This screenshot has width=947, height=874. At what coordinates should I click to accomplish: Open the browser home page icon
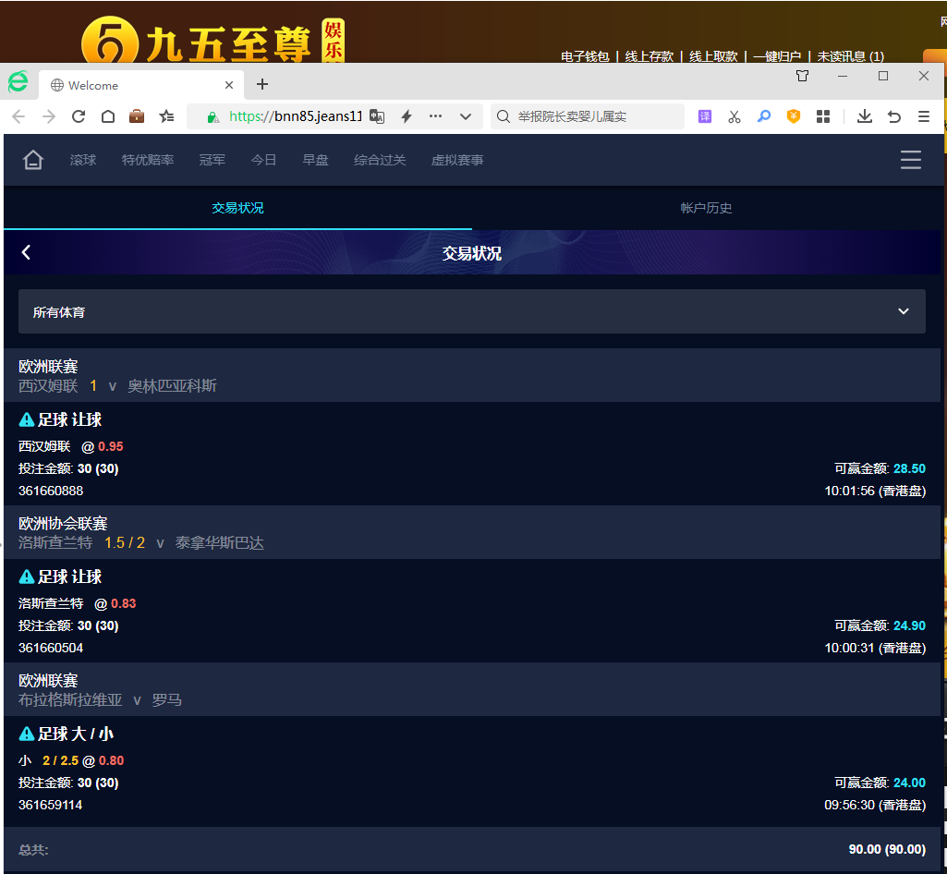108,116
